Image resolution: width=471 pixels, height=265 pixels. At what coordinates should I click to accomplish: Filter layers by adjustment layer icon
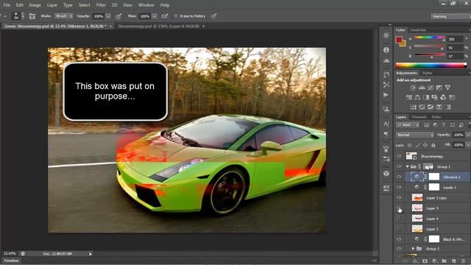(435, 125)
